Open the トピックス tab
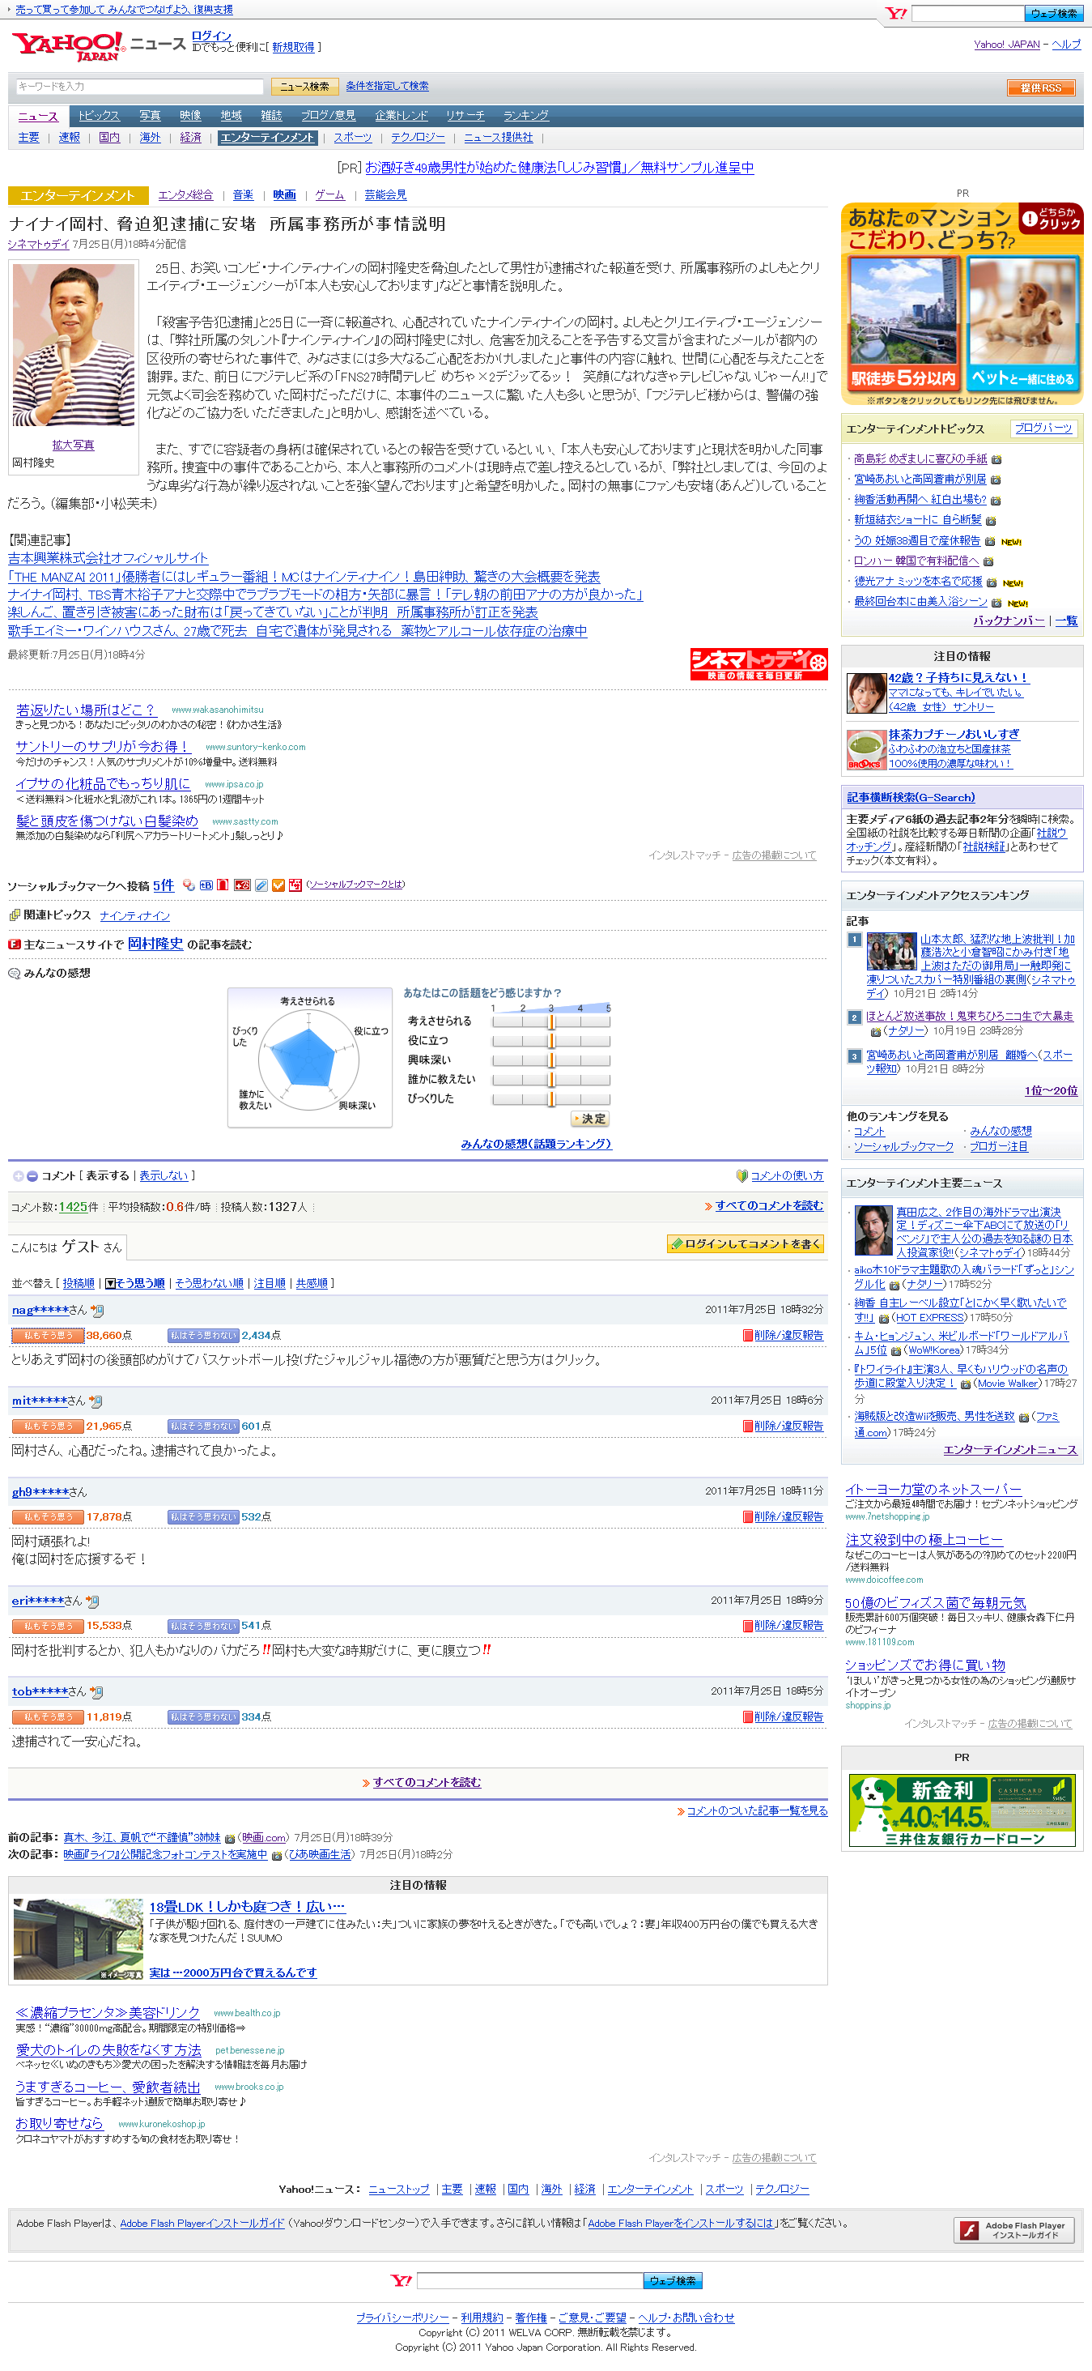 99,116
